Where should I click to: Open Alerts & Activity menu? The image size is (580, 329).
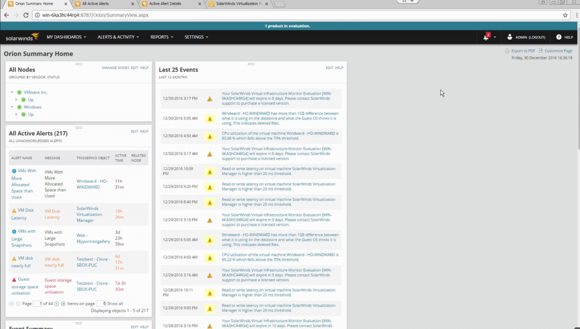(118, 37)
